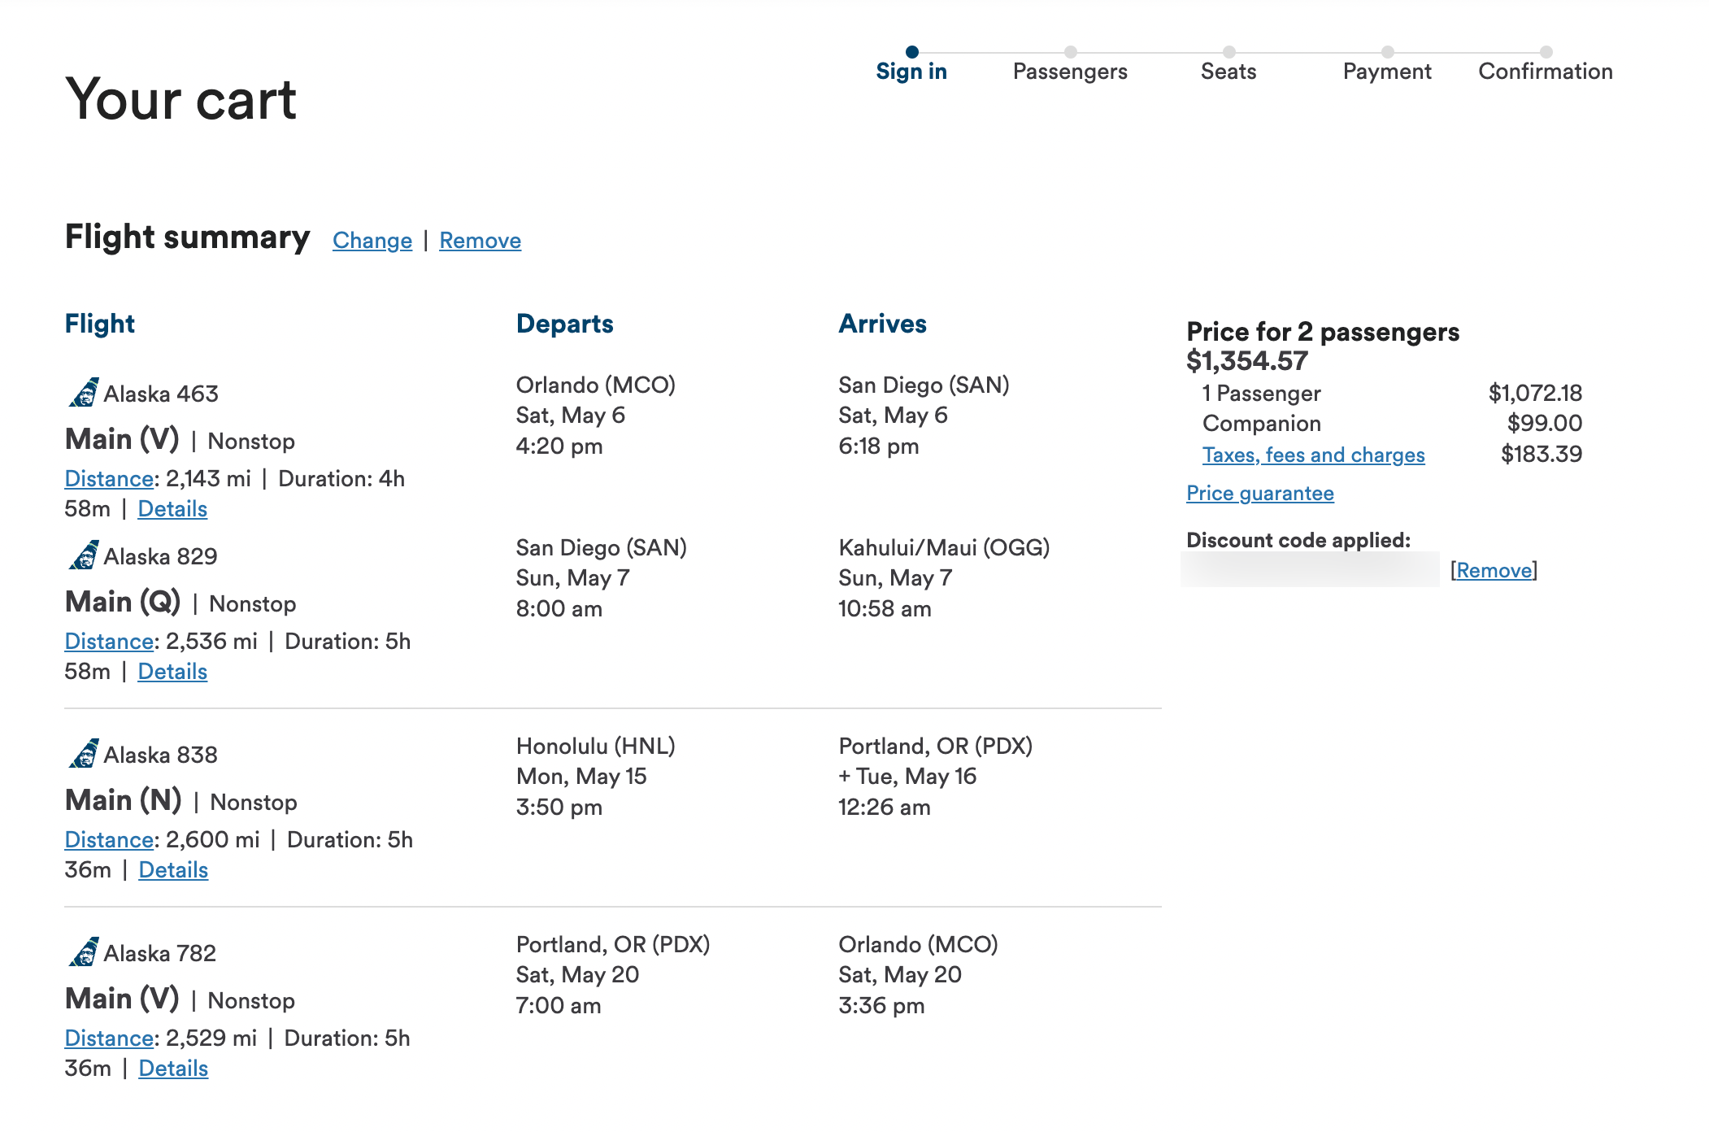
Task: Click the Passengers step dot
Action: tap(1071, 52)
